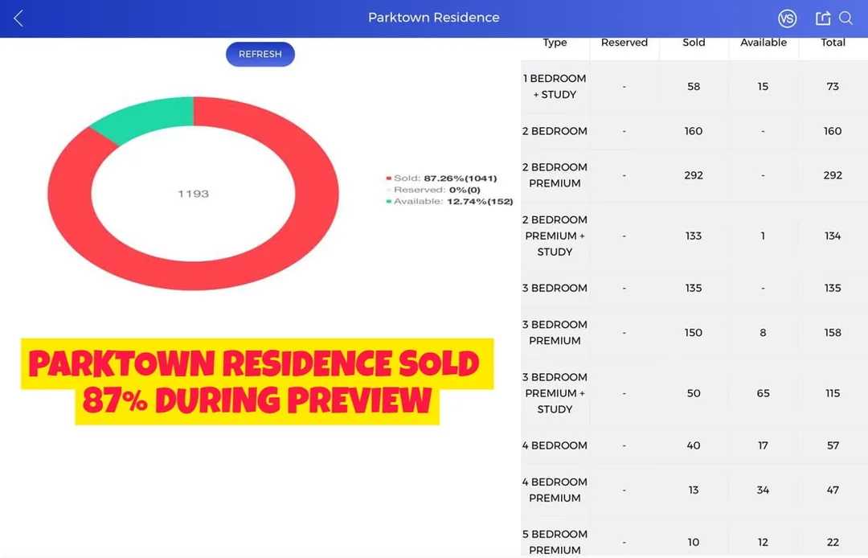Screen dimensions: 868x558
Task: Click available value 65
Action: (763, 393)
